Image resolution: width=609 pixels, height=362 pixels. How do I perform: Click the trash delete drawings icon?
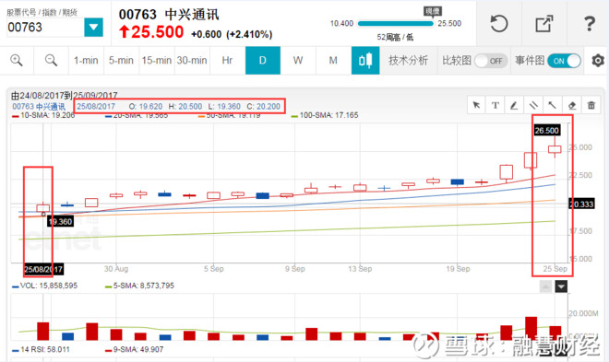pos(591,105)
